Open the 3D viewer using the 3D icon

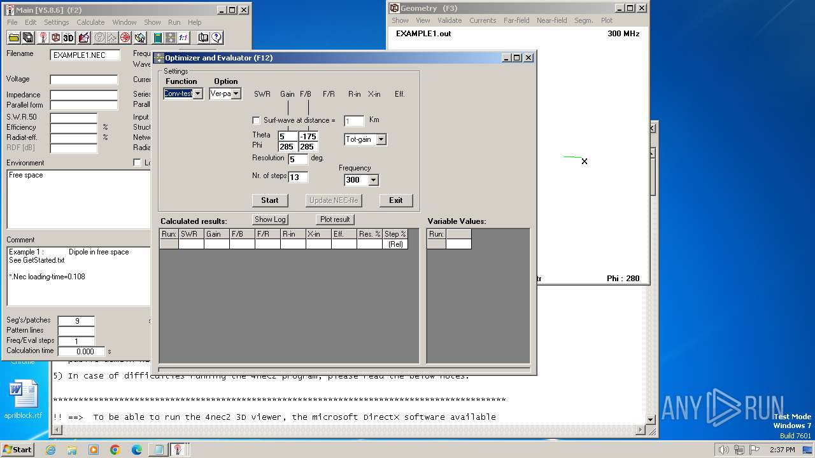[x=68, y=38]
